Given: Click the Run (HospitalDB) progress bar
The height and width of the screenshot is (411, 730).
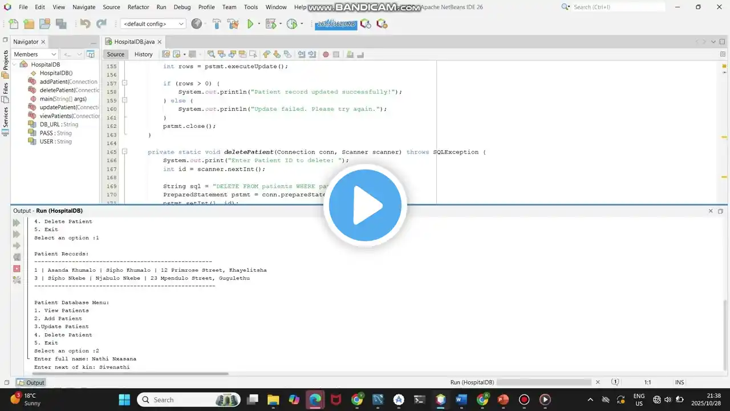Looking at the screenshot, I should tap(544, 382).
